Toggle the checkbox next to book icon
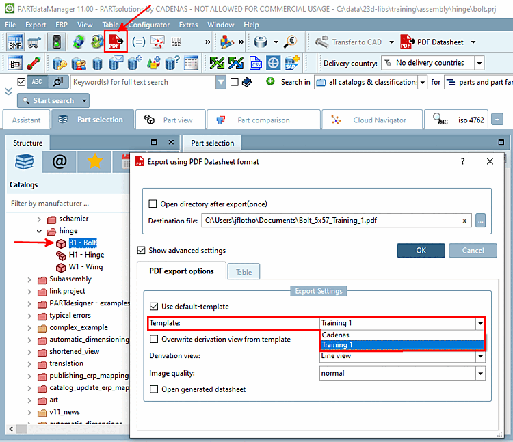Screen dimensions: 513x442 tap(234, 82)
